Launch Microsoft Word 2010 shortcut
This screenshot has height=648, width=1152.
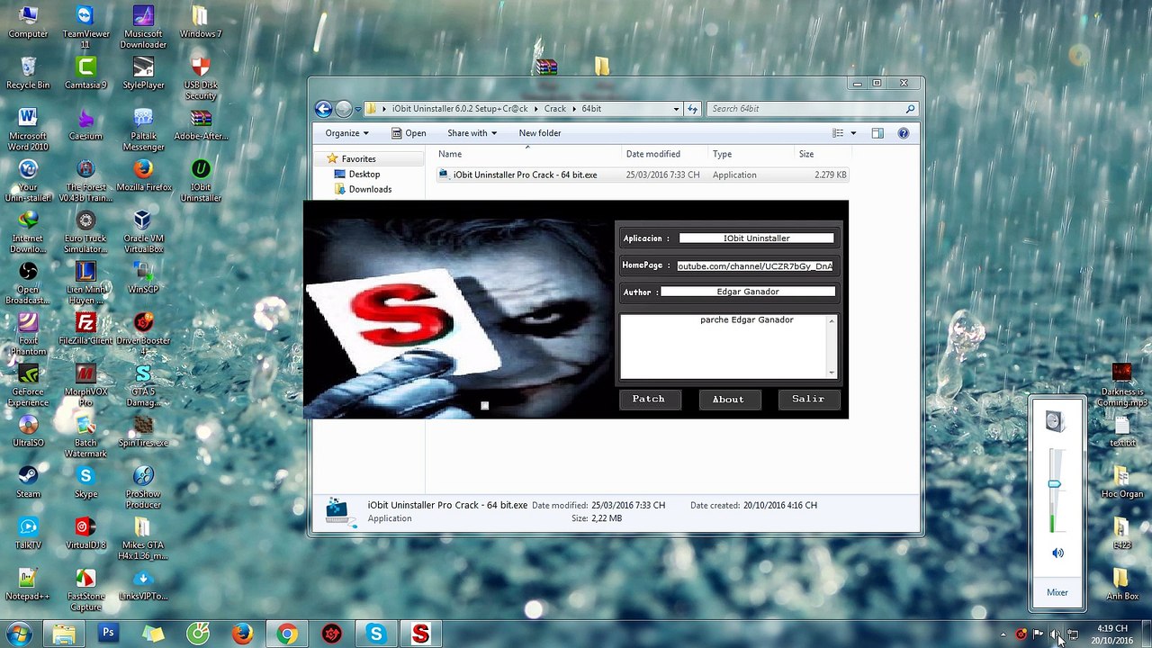click(28, 130)
